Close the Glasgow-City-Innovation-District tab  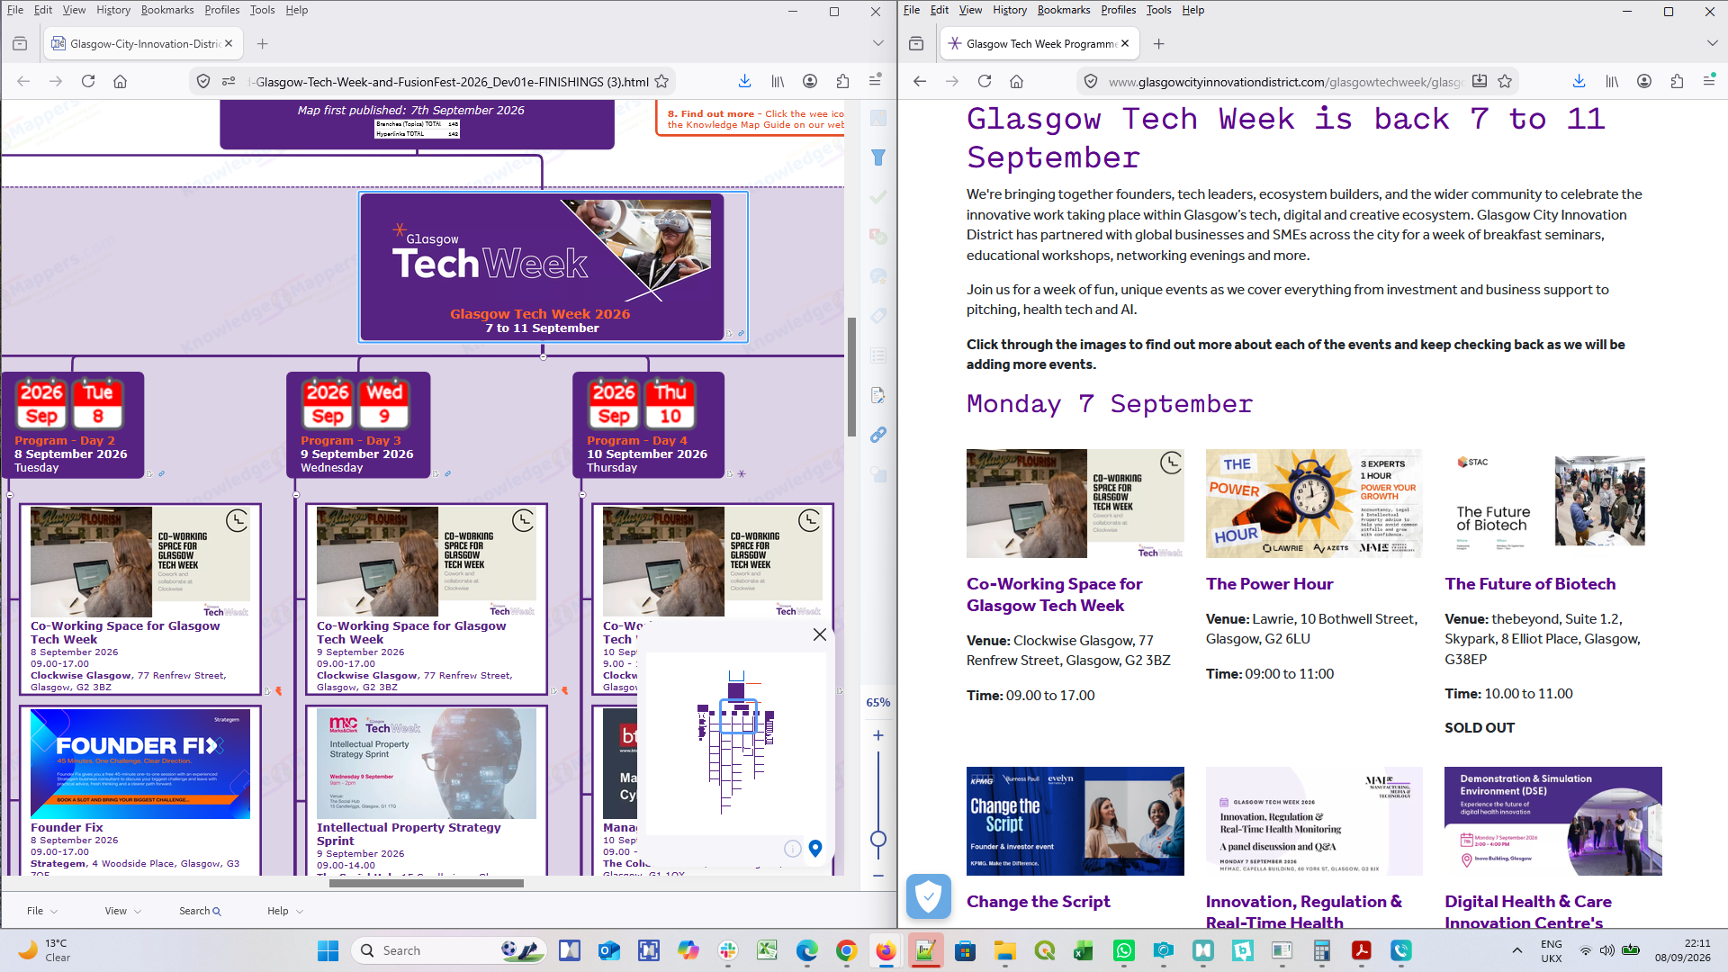point(229,43)
